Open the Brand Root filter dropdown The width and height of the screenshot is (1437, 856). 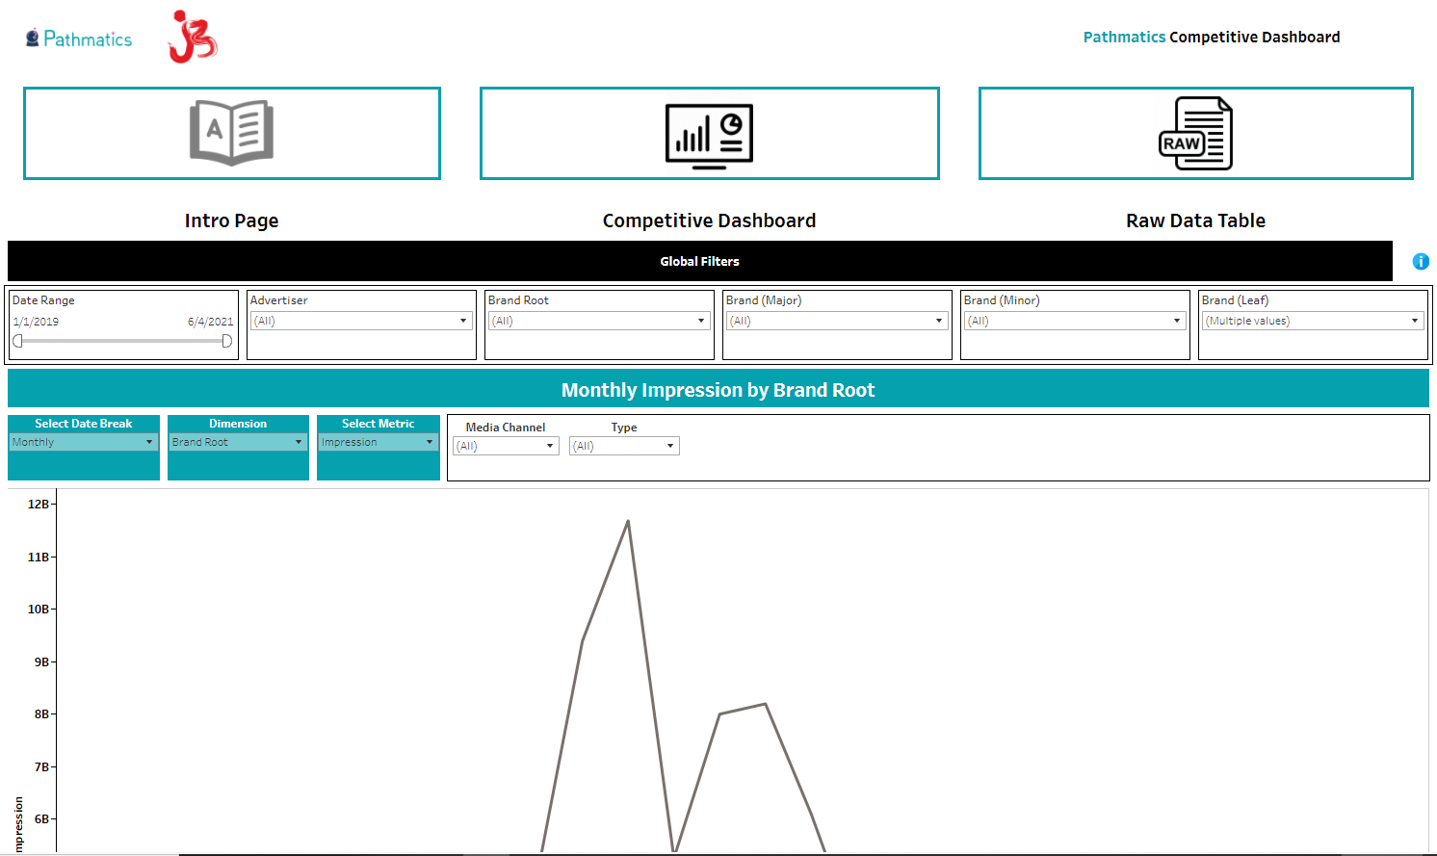599,321
